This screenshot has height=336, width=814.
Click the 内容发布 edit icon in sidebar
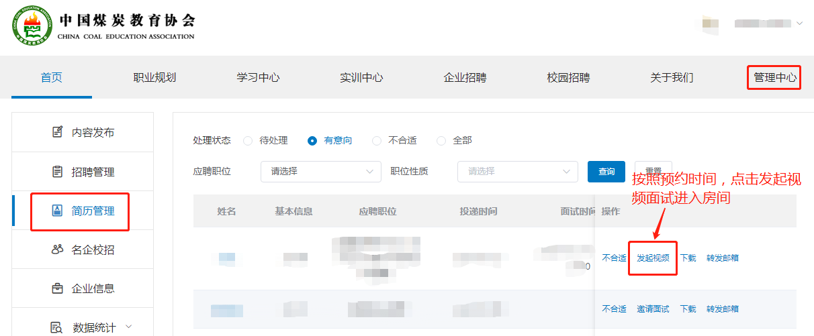point(58,132)
